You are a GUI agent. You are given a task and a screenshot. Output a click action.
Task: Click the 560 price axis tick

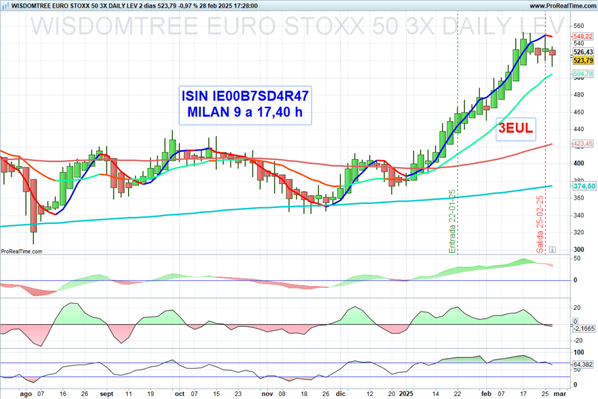point(579,26)
